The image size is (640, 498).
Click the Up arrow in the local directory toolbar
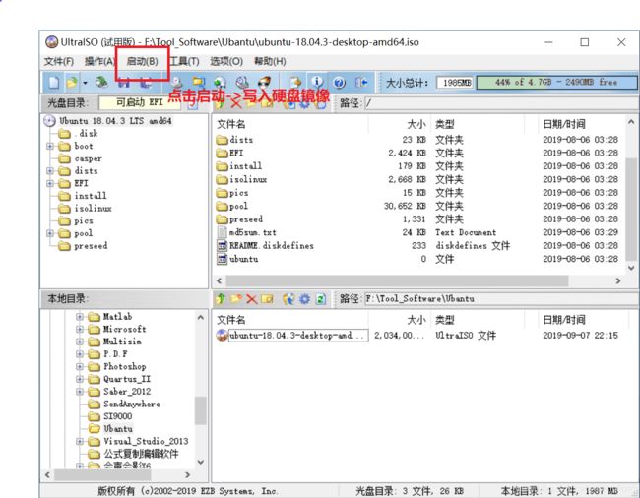[221, 299]
